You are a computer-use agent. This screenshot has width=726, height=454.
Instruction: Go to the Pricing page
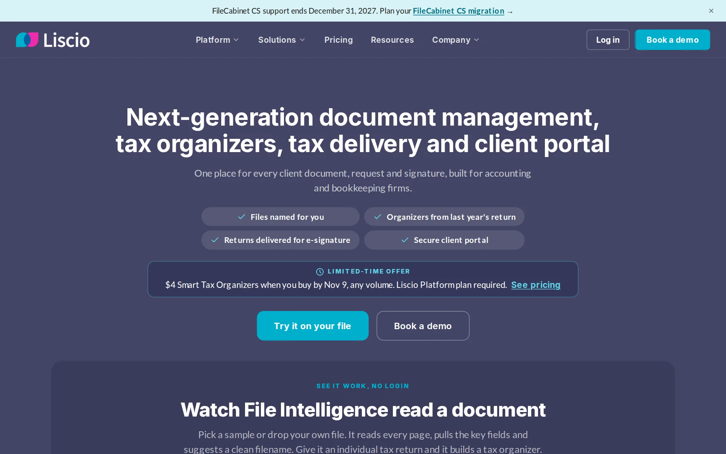click(x=338, y=40)
